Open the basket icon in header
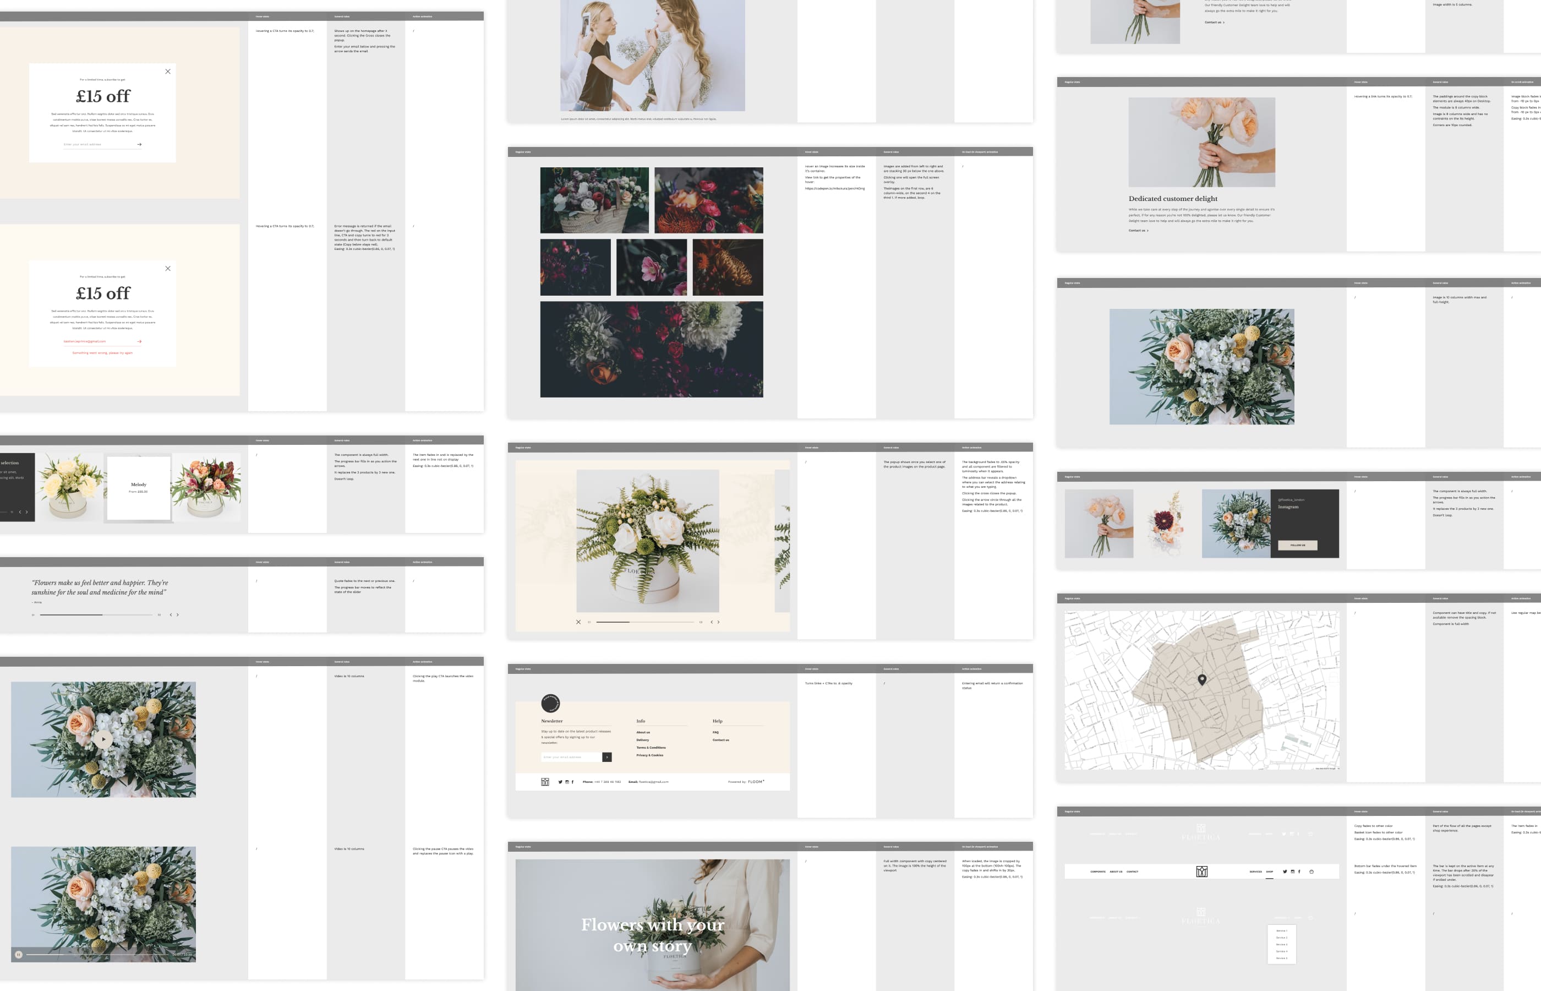This screenshot has width=1541, height=991. coord(1312,872)
